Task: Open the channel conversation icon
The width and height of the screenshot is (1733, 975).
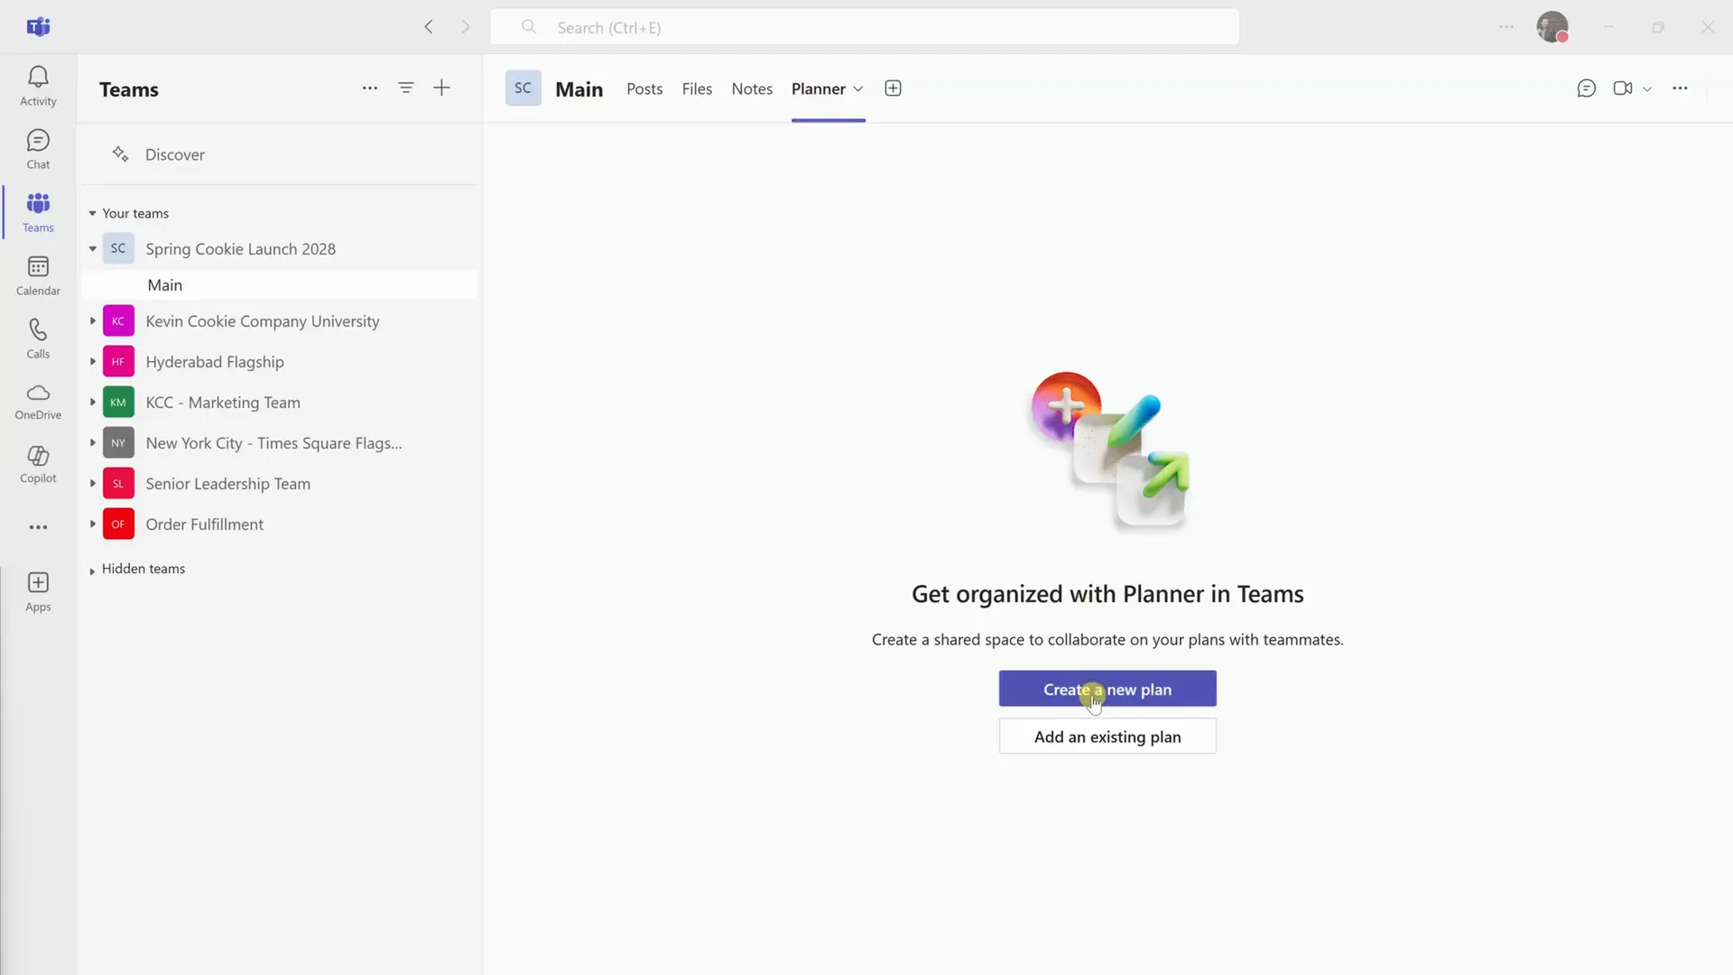Action: pyautogui.click(x=1587, y=88)
